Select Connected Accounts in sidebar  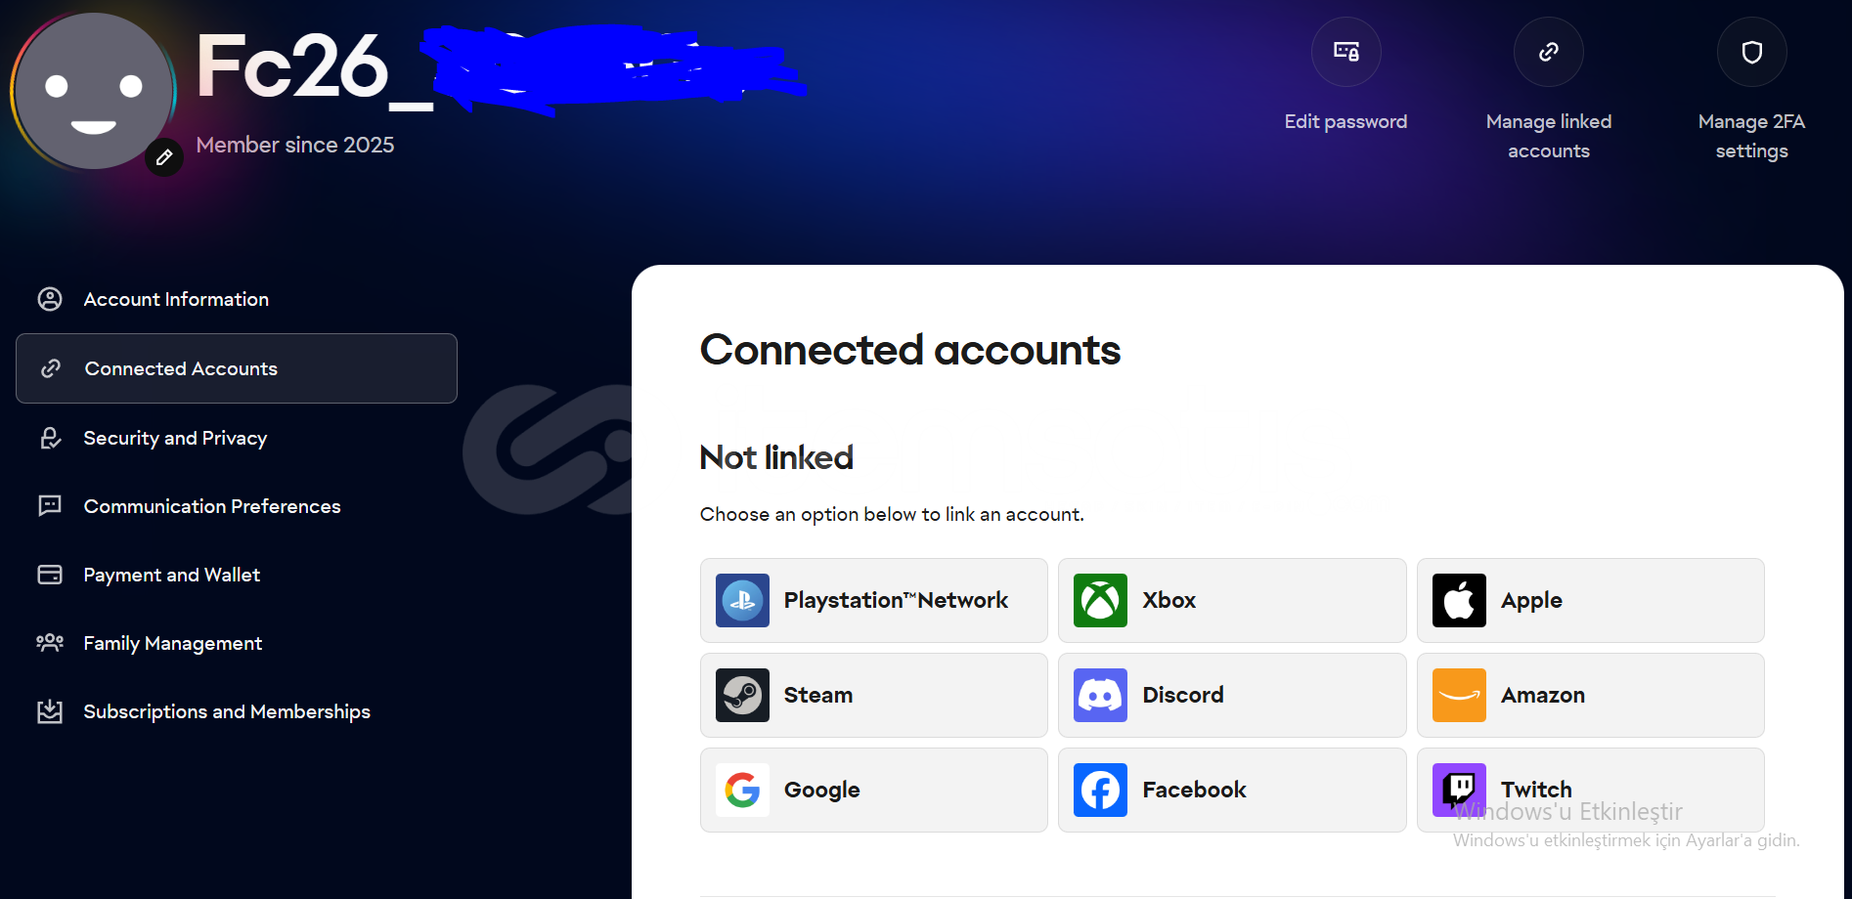[181, 368]
